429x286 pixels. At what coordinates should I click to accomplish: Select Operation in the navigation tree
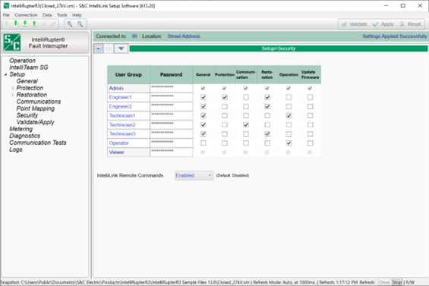(x=23, y=61)
